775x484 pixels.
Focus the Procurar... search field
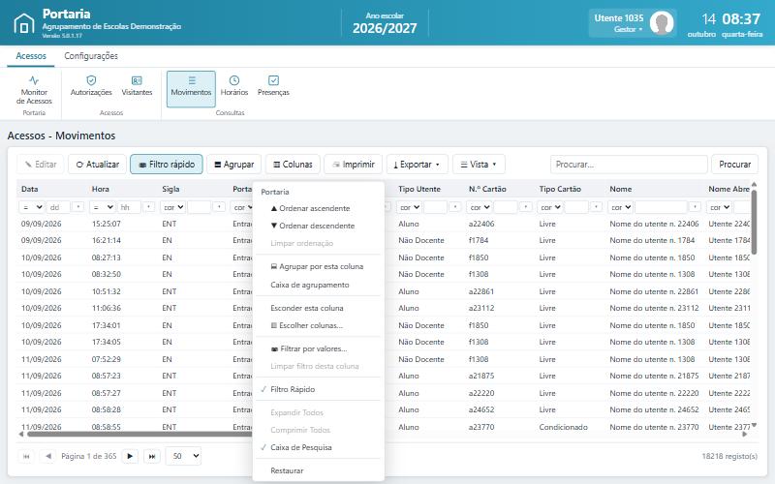click(x=629, y=165)
